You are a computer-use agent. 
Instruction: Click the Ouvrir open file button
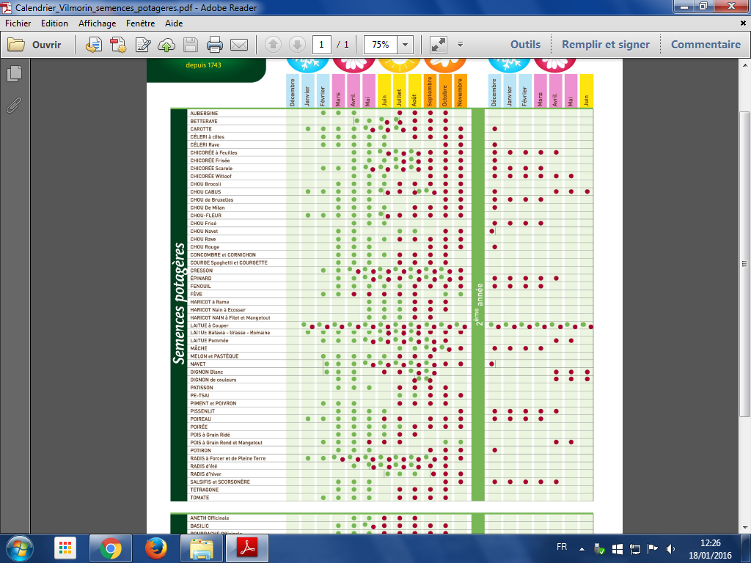point(35,45)
